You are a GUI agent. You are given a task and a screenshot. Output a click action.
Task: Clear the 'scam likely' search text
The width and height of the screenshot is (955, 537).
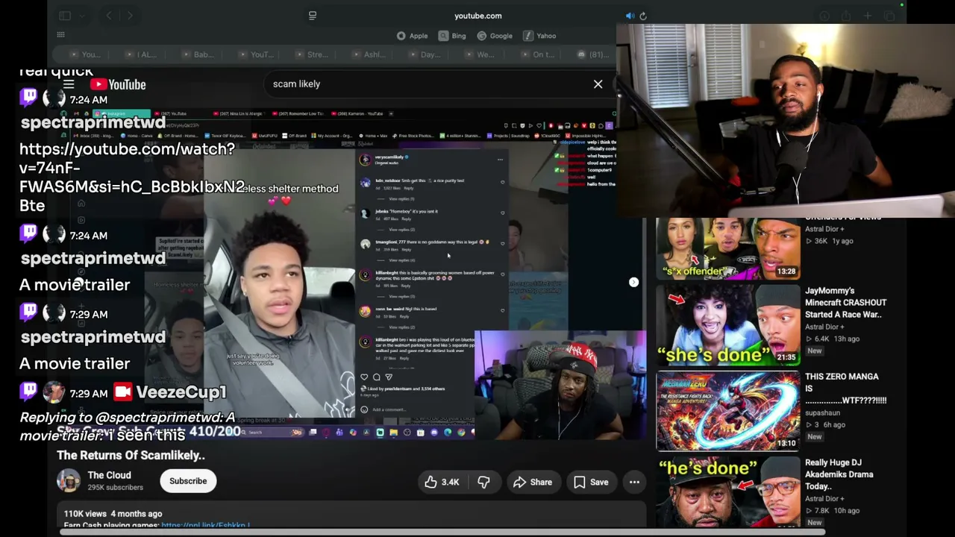598,84
